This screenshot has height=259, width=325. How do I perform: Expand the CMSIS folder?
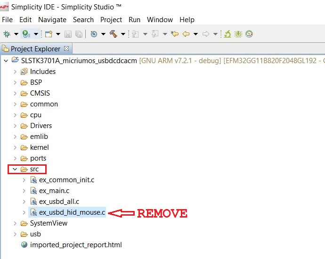point(15,93)
